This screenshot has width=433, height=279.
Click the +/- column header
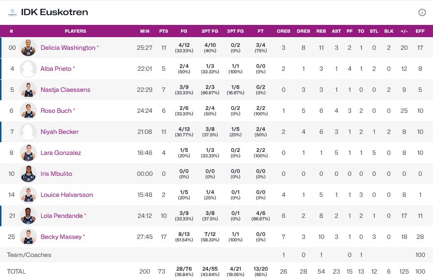pos(404,31)
